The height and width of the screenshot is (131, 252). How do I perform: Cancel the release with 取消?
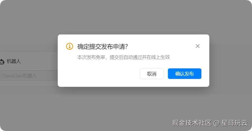[x=152, y=74]
